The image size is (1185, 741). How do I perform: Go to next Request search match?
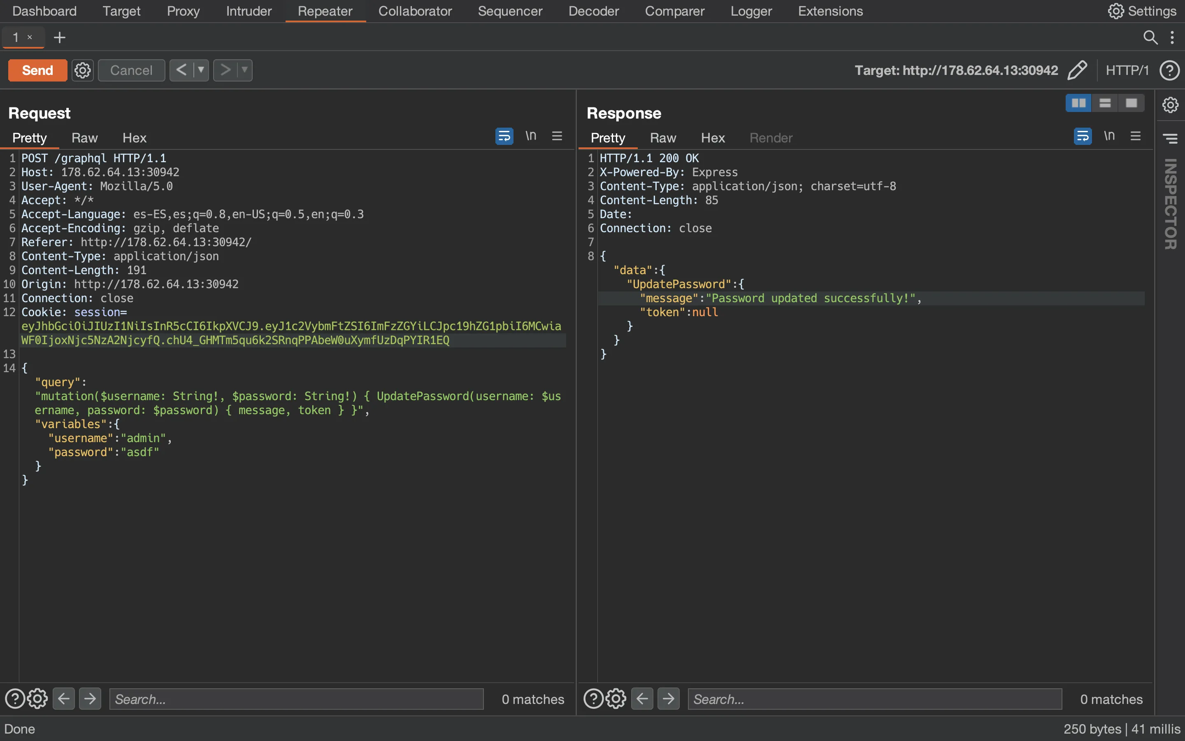[x=90, y=699]
